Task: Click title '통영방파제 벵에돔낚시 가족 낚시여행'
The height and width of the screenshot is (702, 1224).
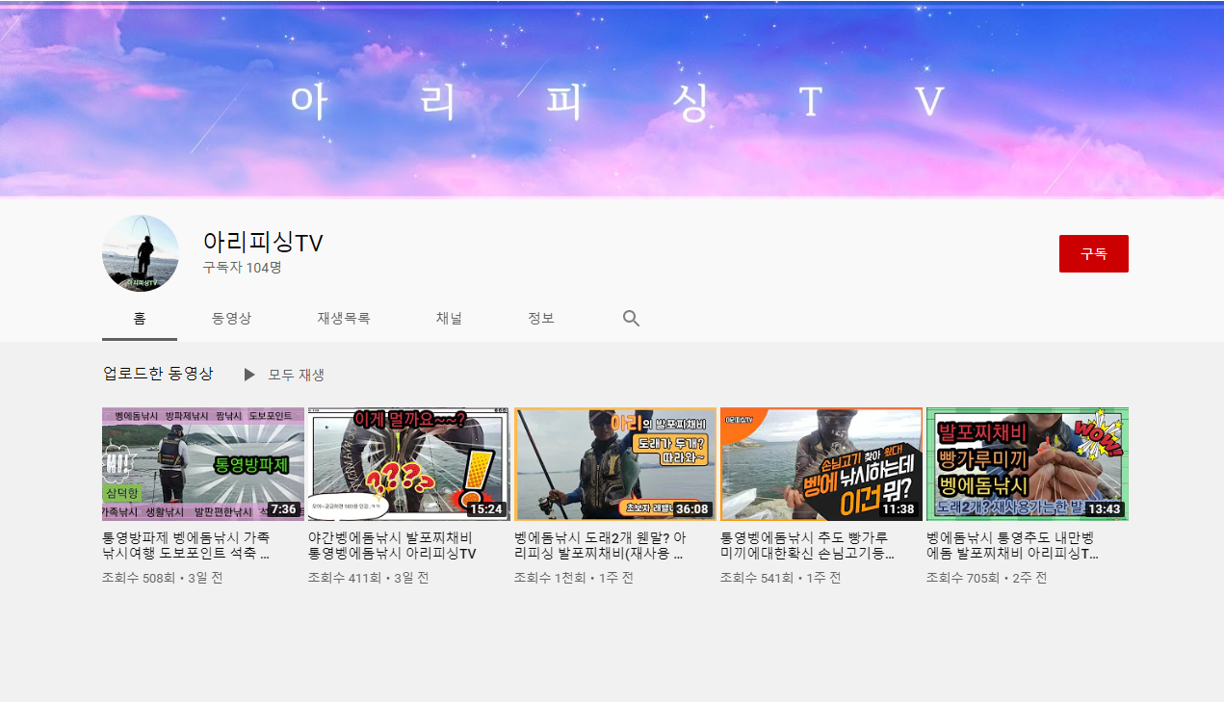Action: (x=186, y=546)
